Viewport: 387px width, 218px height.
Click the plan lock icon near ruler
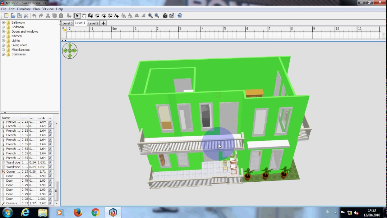tap(64, 29)
